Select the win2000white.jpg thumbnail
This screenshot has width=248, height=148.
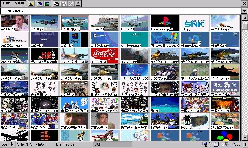15,39
